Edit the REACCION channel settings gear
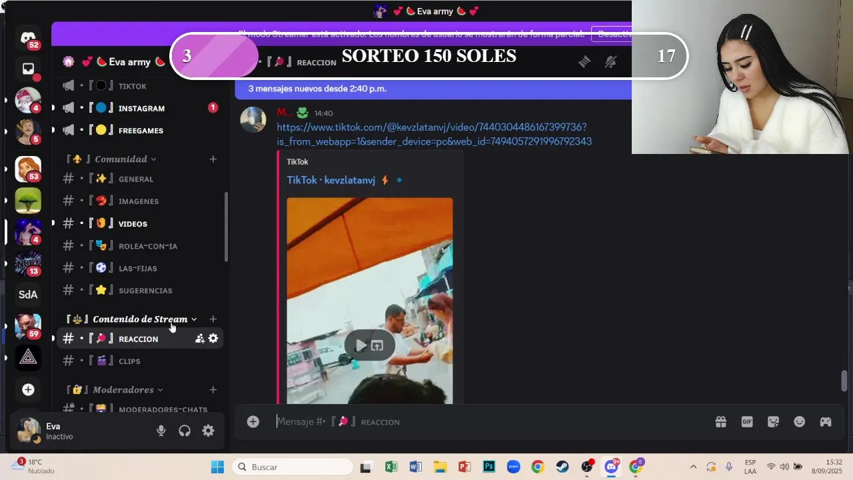This screenshot has width=853, height=480. click(213, 339)
